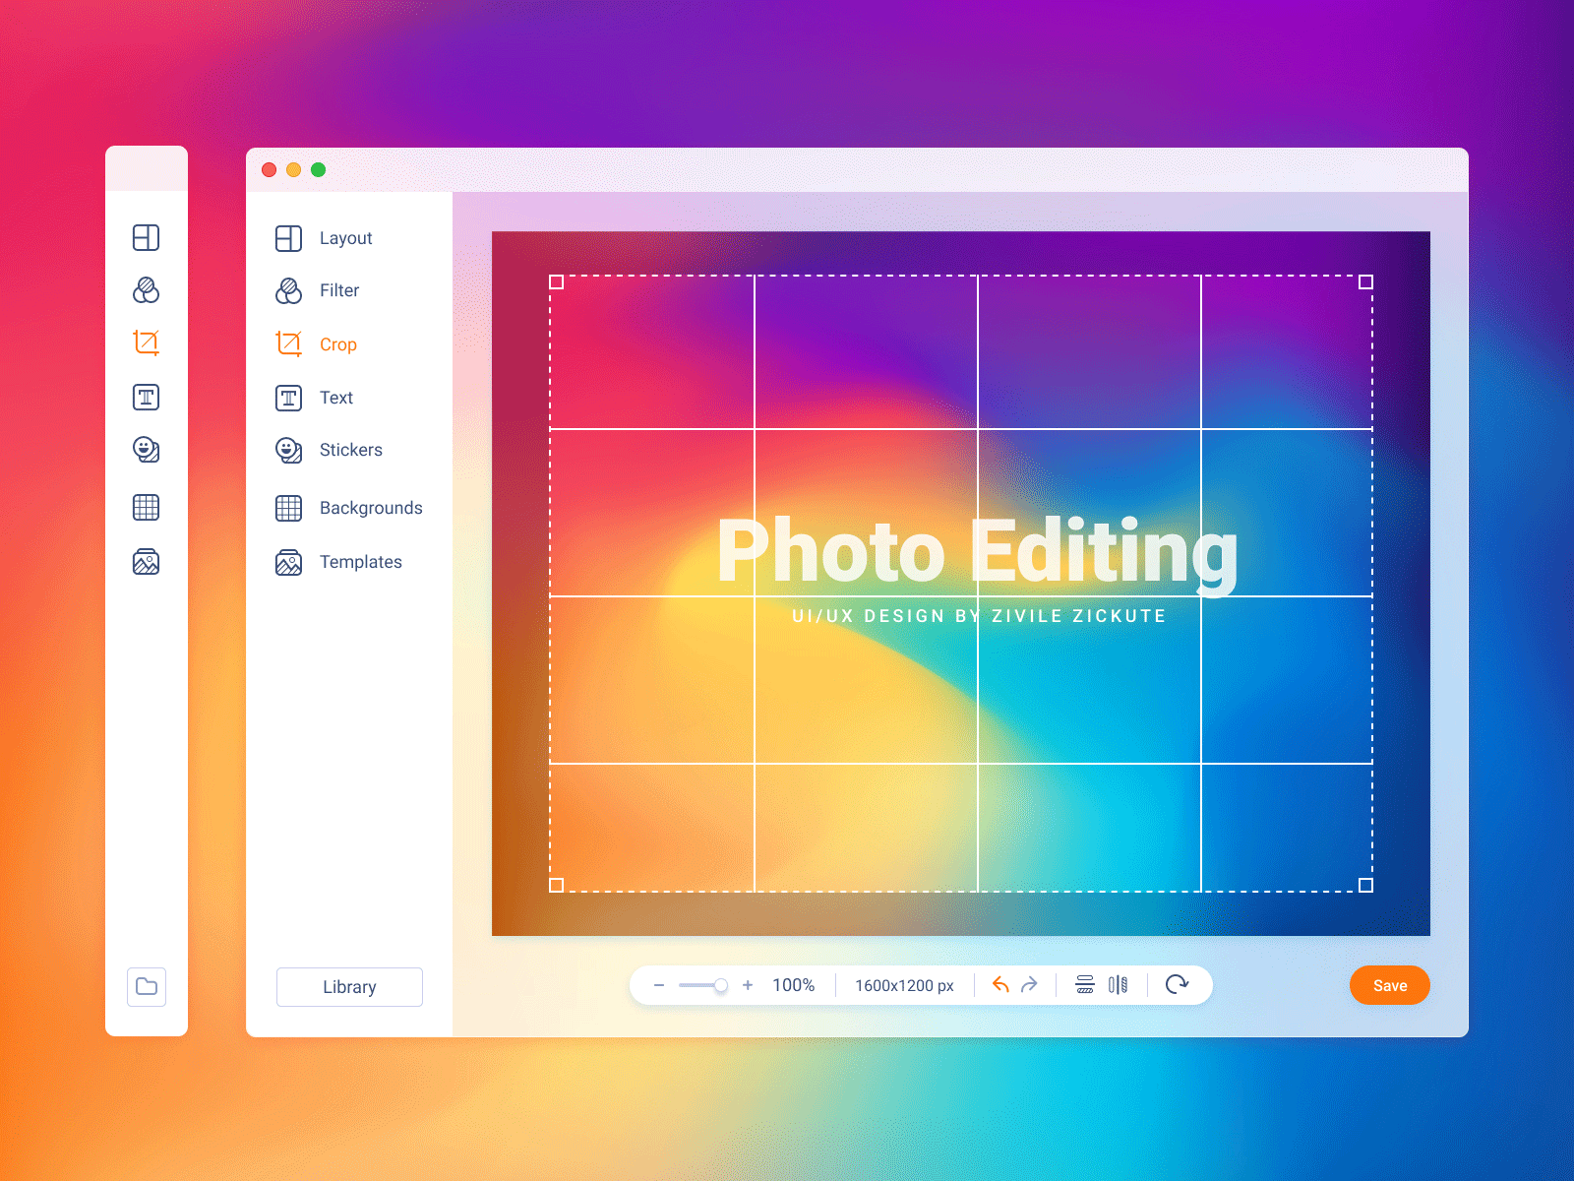Image resolution: width=1574 pixels, height=1181 pixels.
Task: Click the UI/UX DESIGN BY ZIVILE ZICKUTE subtitle
Action: [x=979, y=616]
